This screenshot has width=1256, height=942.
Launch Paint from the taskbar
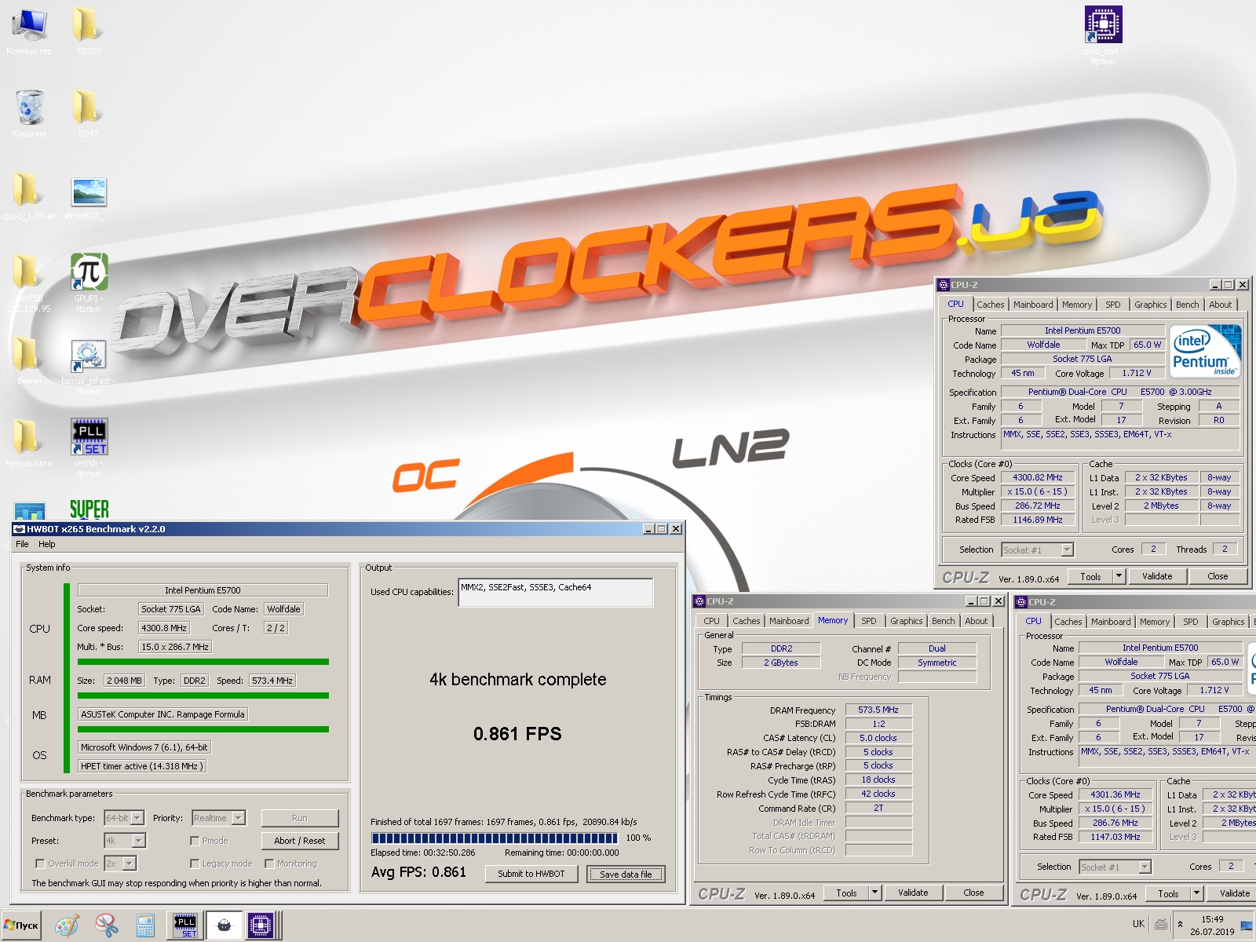click(67, 926)
